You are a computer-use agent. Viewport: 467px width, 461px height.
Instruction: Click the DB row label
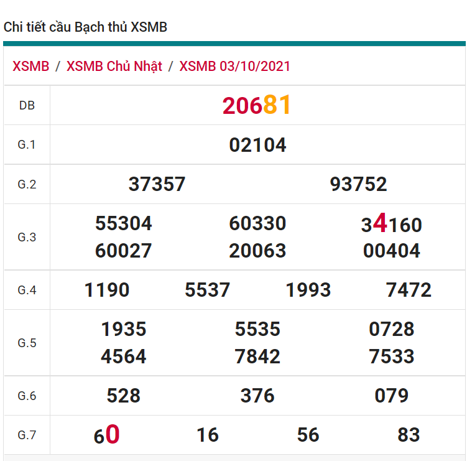(27, 106)
